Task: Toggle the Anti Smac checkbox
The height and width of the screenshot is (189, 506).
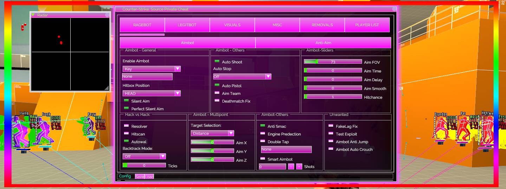Action: [263, 126]
